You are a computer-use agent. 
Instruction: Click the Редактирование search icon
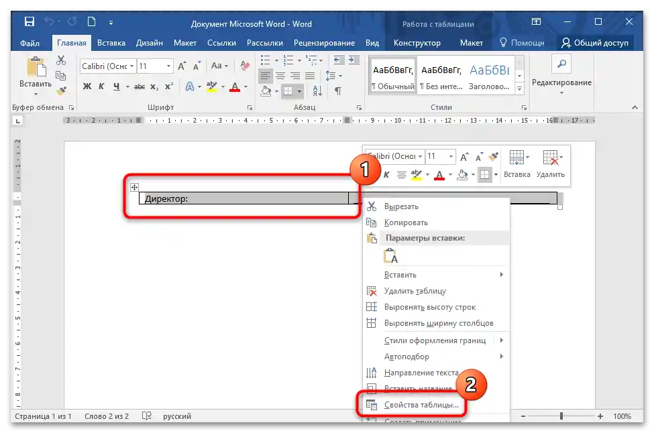[561, 64]
